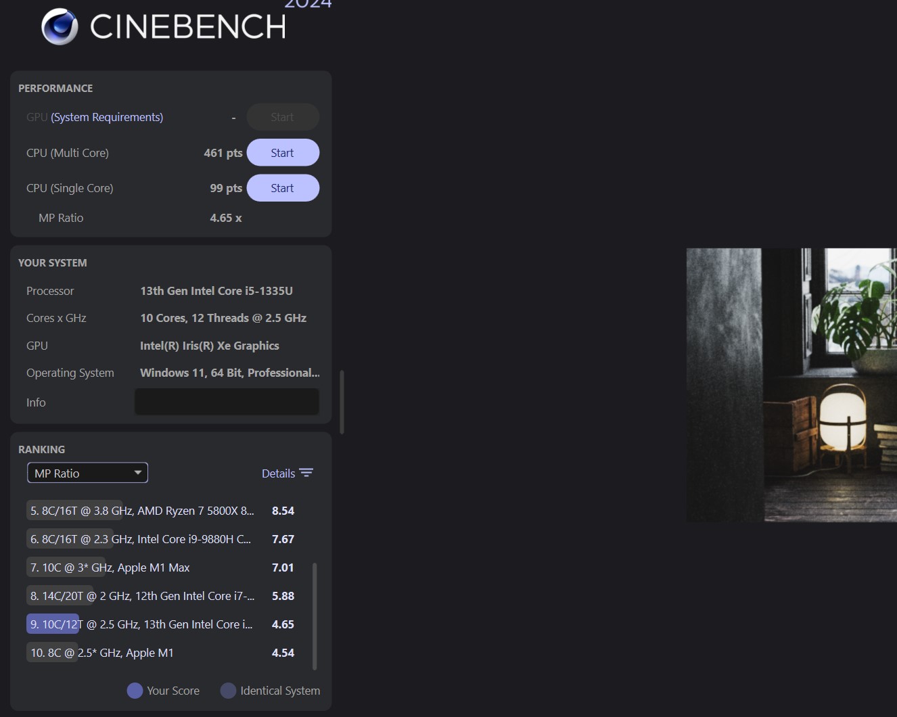Viewport: 897px width, 717px height.
Task: Click the Details filter lines icon
Action: click(x=306, y=473)
